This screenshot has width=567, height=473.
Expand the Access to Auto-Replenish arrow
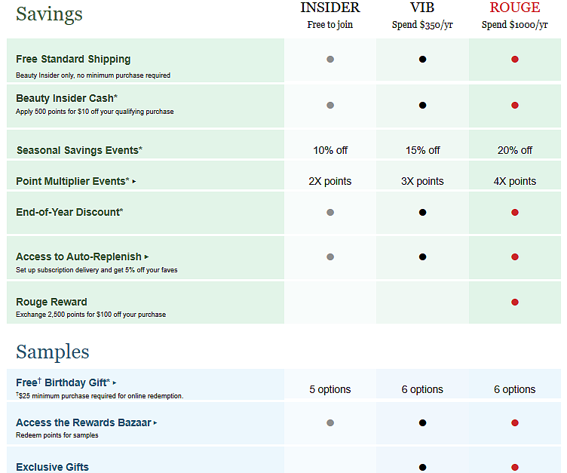click(146, 257)
